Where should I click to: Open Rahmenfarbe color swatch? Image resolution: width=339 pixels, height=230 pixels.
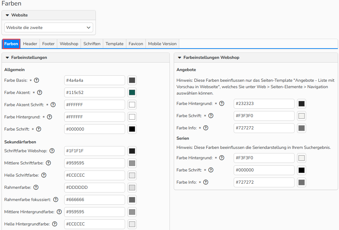pyautogui.click(x=132, y=188)
